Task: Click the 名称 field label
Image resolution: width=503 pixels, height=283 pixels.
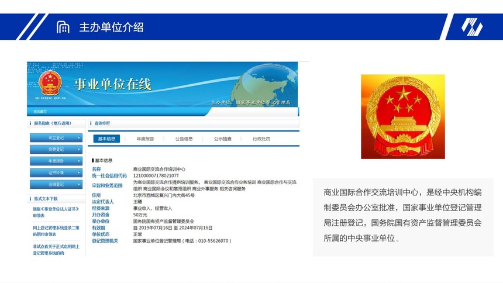Action: [x=97, y=169]
